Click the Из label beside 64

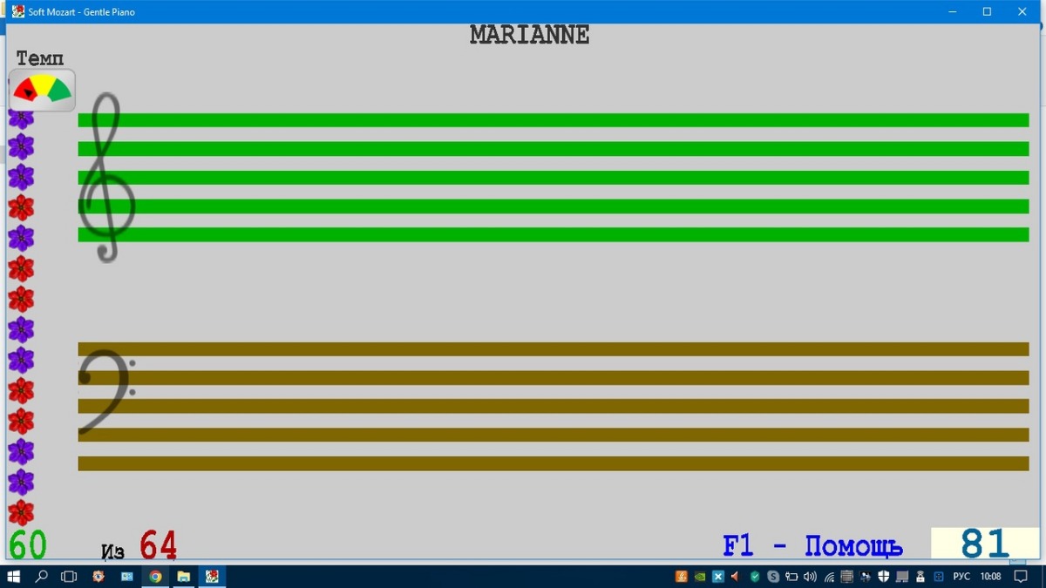(112, 551)
